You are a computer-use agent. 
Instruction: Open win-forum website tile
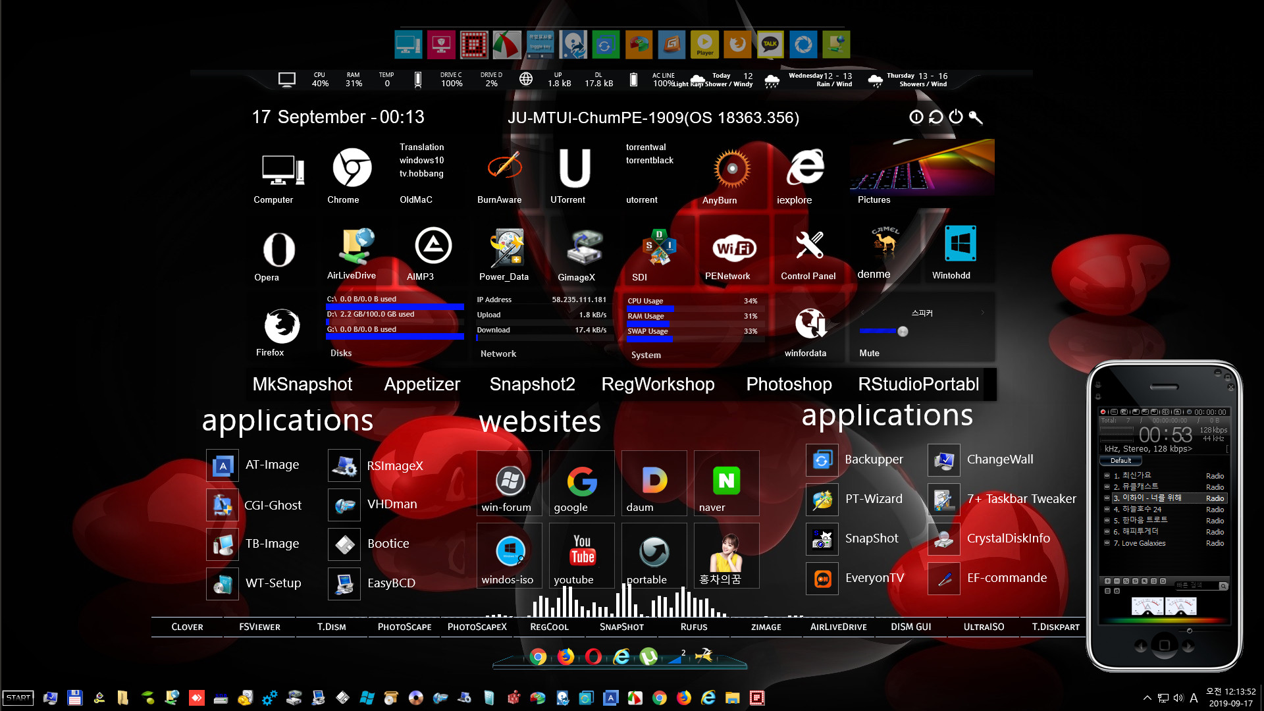pyautogui.click(x=510, y=483)
